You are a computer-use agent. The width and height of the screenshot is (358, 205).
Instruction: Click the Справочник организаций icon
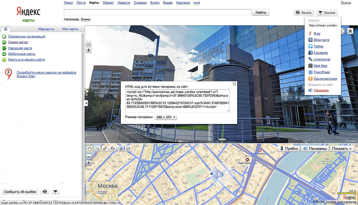[x=4, y=37]
